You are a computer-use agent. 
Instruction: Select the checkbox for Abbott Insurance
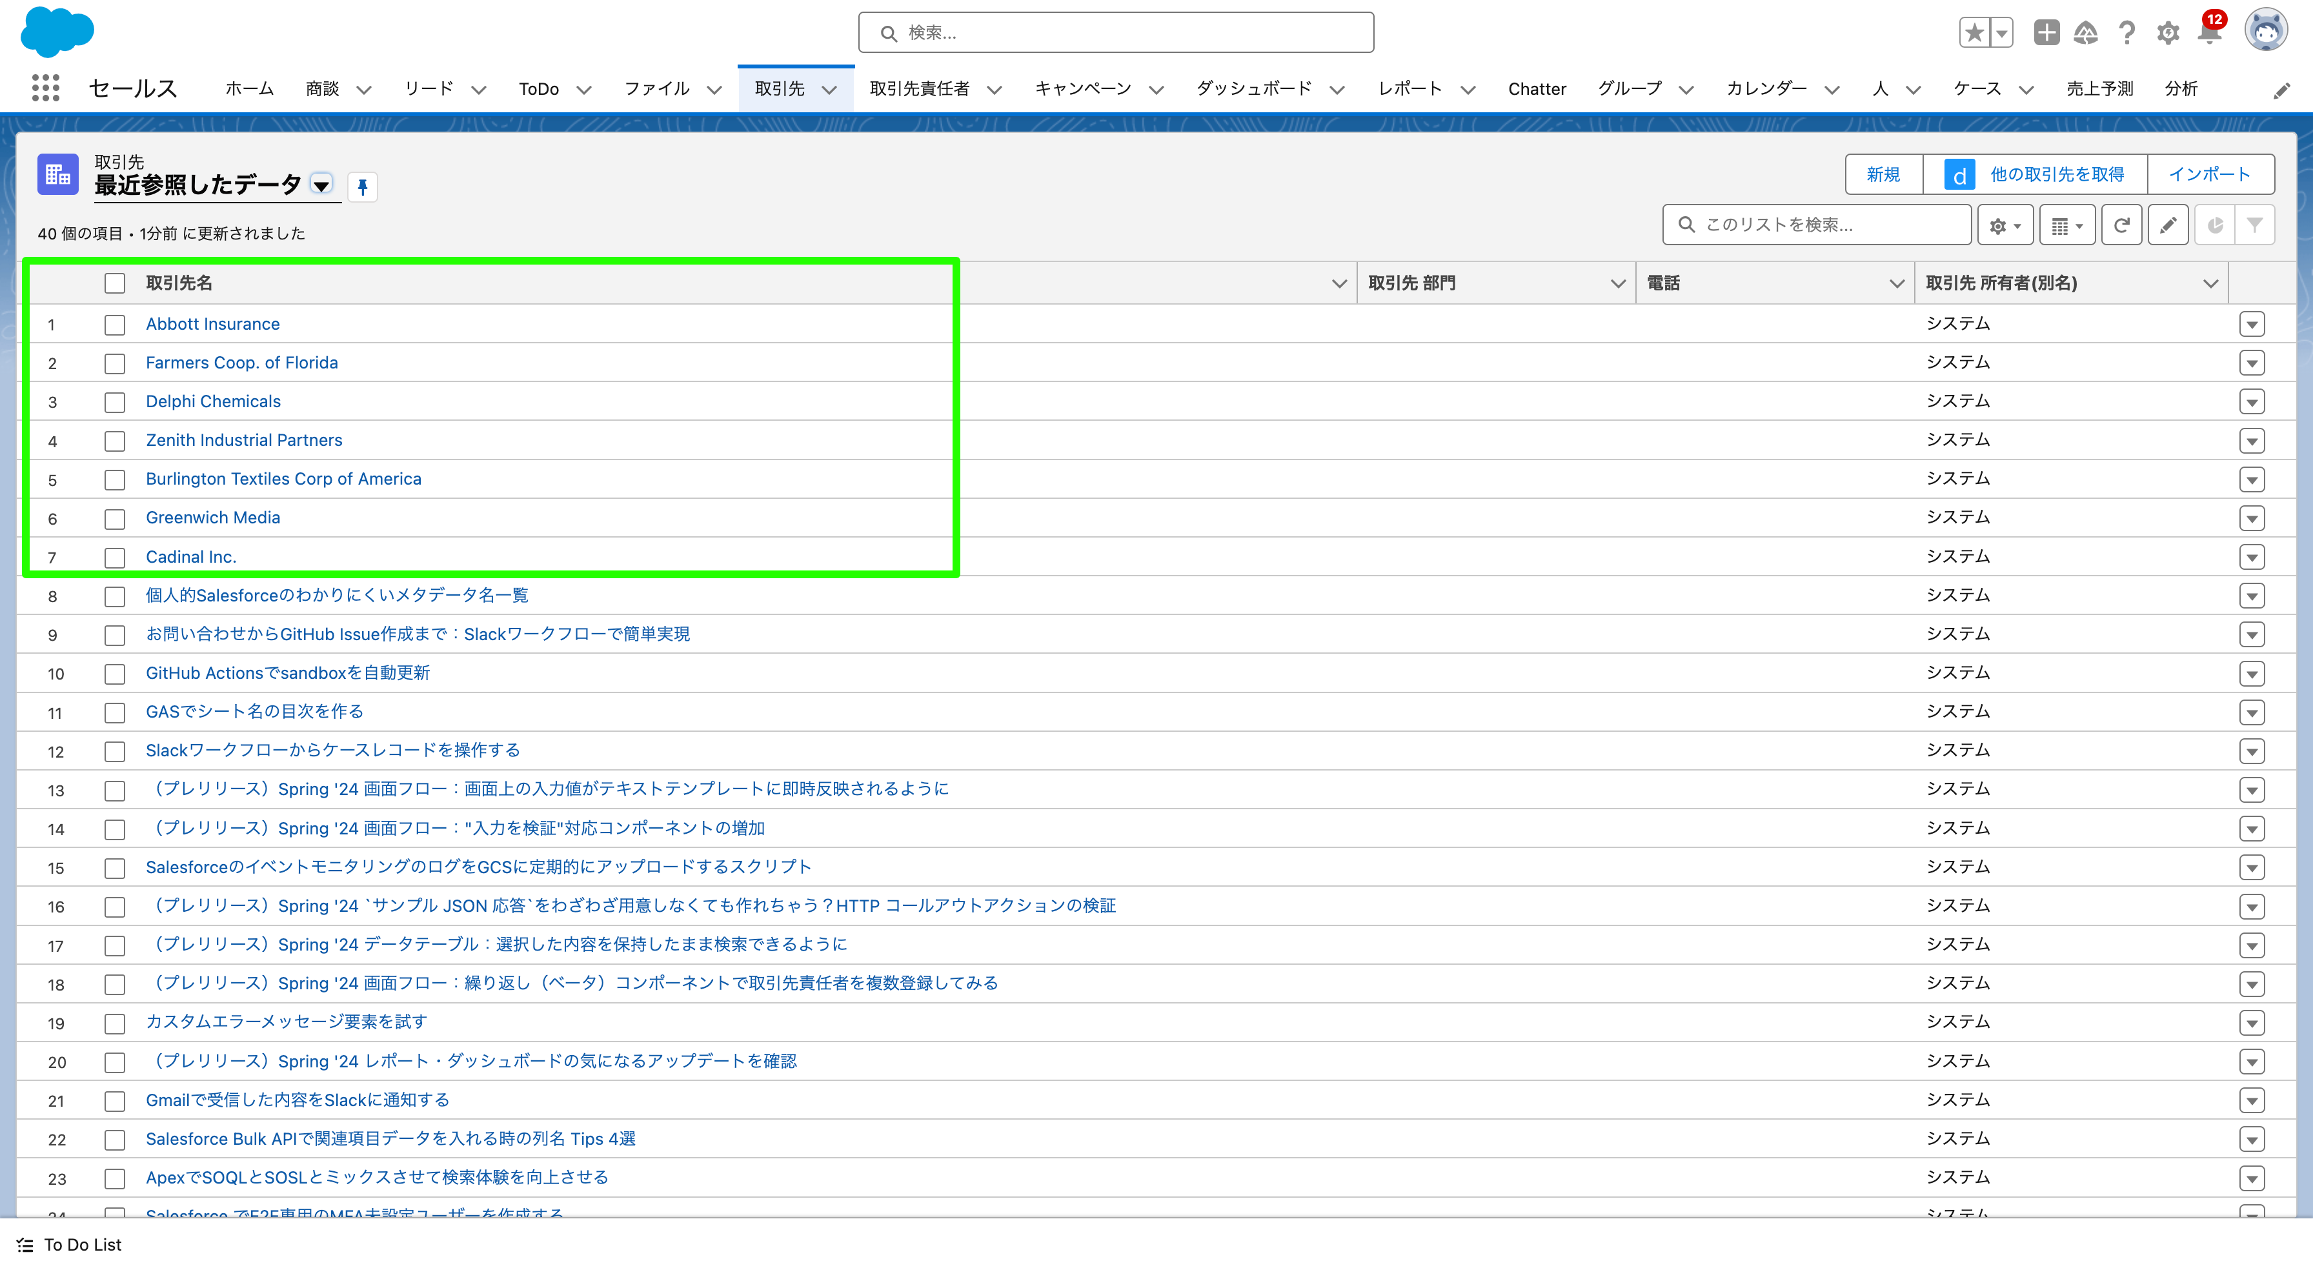(x=115, y=325)
